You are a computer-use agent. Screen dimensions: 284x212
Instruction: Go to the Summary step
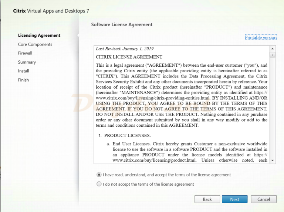(27, 62)
